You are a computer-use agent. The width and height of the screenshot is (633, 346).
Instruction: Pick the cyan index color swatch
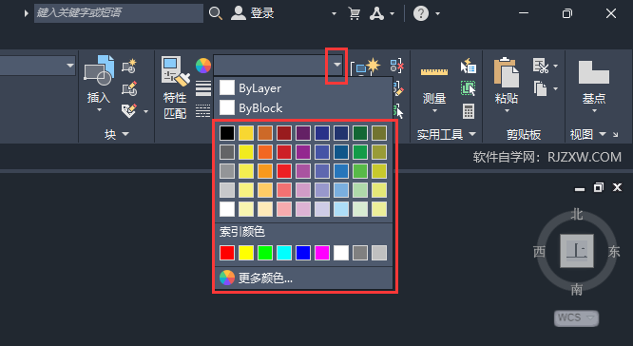point(284,253)
